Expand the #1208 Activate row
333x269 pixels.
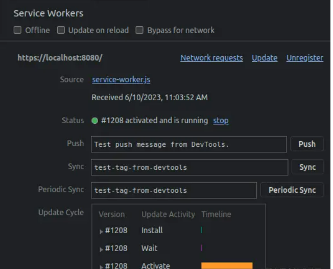coord(101,266)
